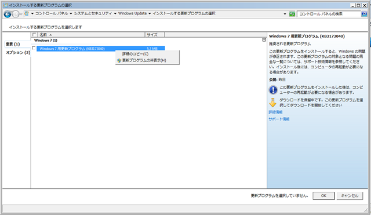This screenshot has width=371, height=215.
Task: Open dropdown arrow after コントロール パネル
Action: click(x=71, y=14)
